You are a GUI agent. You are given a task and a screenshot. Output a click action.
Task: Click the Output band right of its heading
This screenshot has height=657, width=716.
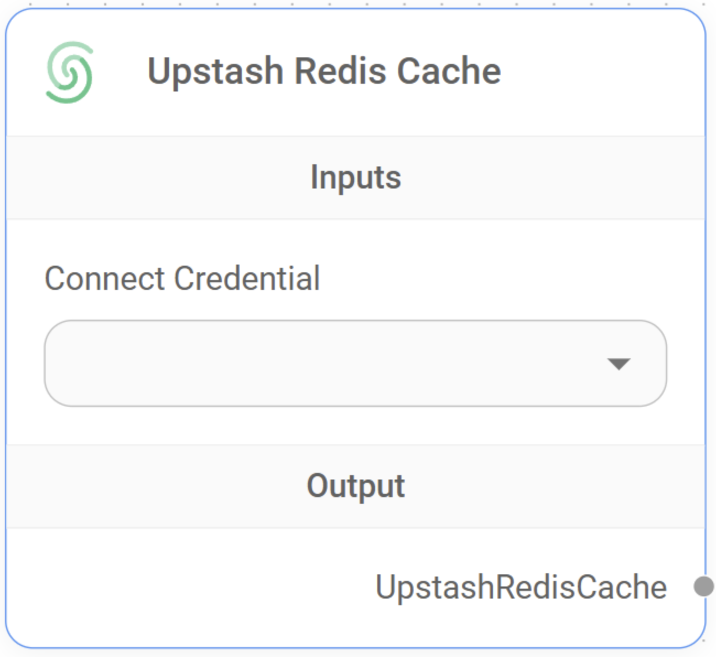[x=555, y=486]
